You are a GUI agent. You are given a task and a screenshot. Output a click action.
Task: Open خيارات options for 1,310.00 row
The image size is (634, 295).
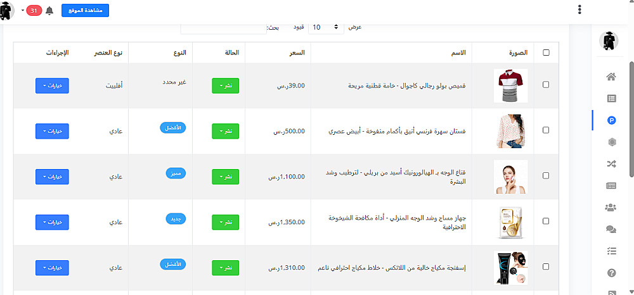[52, 268]
